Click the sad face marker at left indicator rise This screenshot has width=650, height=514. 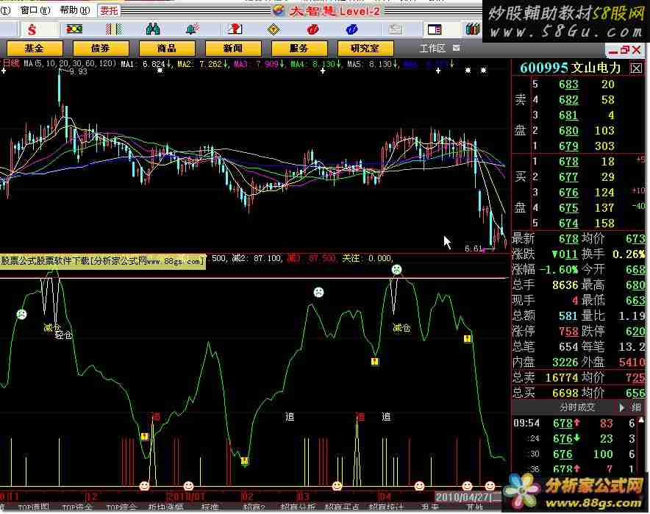tap(21, 314)
